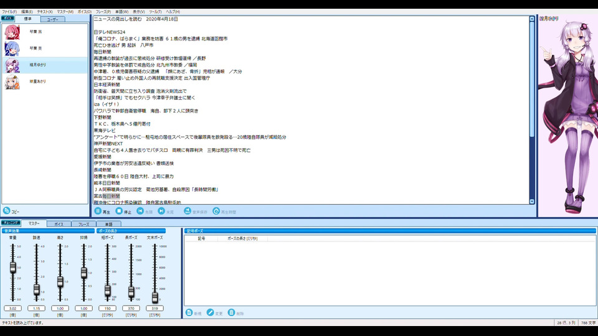Screen dimensions: 598x336
Task: Click the volume value field 3.02
Action: point(13,308)
